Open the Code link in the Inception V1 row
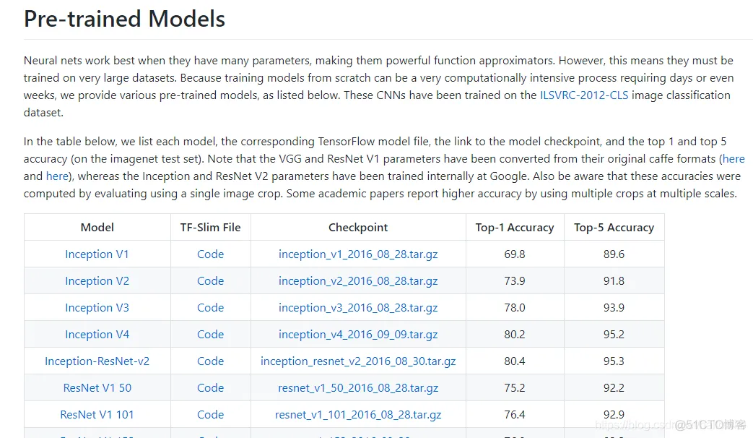Viewport: 753px width, 438px height. (x=210, y=254)
